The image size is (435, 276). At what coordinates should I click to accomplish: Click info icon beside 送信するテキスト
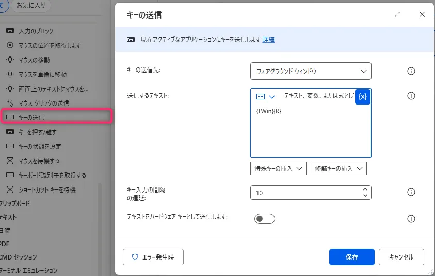tap(411, 96)
